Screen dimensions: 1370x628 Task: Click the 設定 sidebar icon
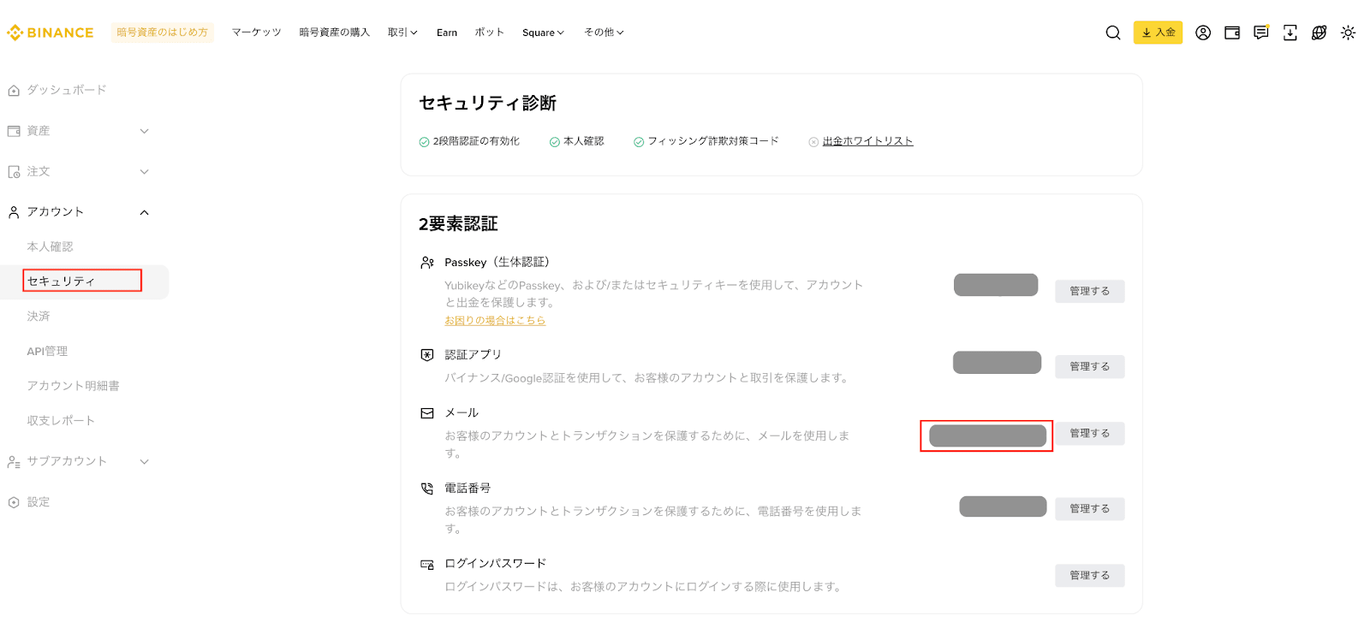14,502
